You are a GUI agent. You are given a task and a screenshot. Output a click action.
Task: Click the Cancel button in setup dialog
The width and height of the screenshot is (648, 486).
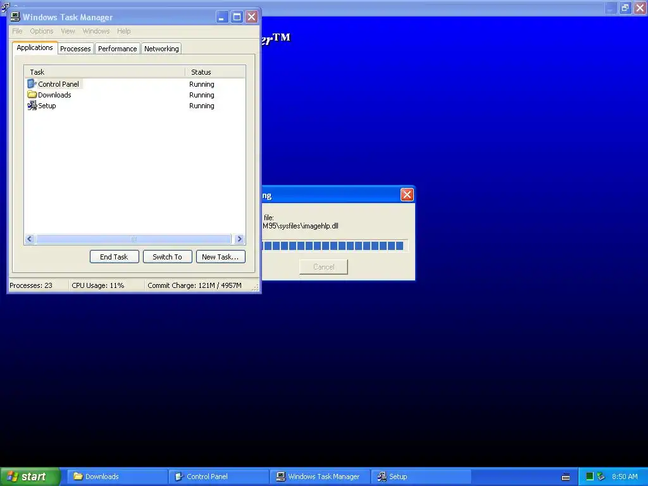tap(323, 267)
